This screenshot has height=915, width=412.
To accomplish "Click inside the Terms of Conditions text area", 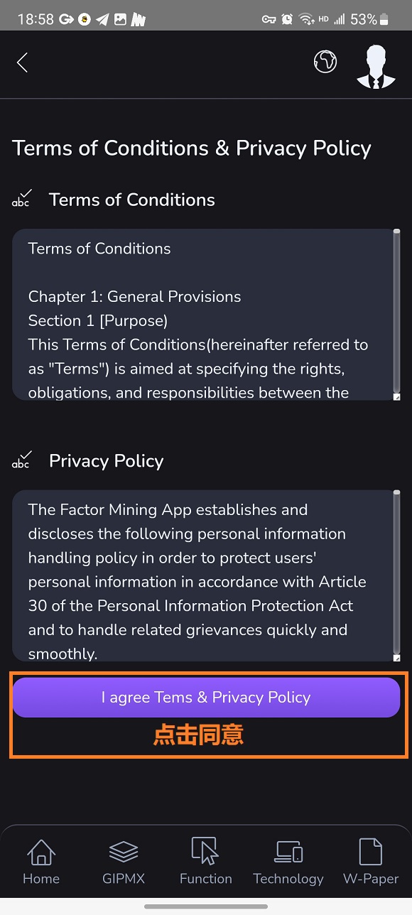I will (202, 314).
